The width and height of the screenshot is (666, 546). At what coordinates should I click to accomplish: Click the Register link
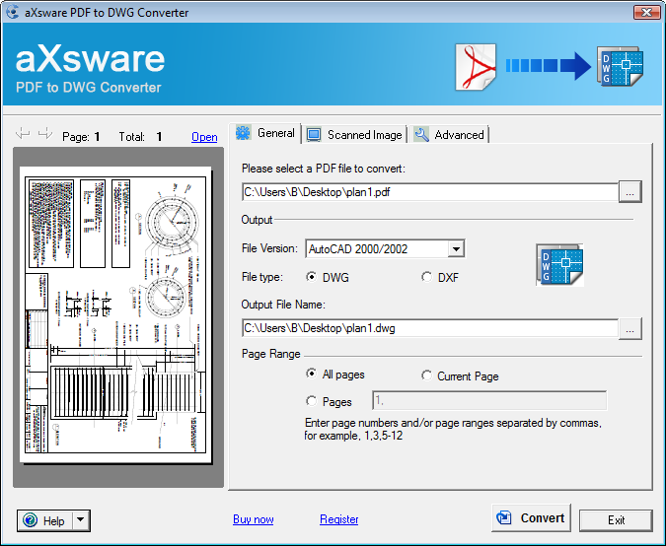(x=339, y=519)
